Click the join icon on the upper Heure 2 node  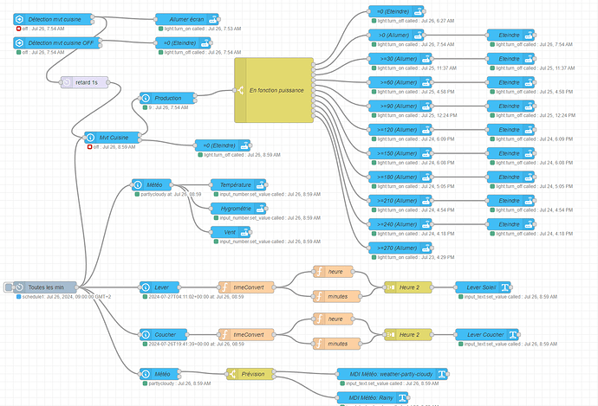click(390, 287)
